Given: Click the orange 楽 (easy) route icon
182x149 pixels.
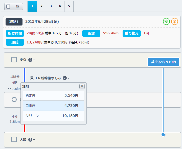Looking at the screenshot, I should (x=174, y=22).
